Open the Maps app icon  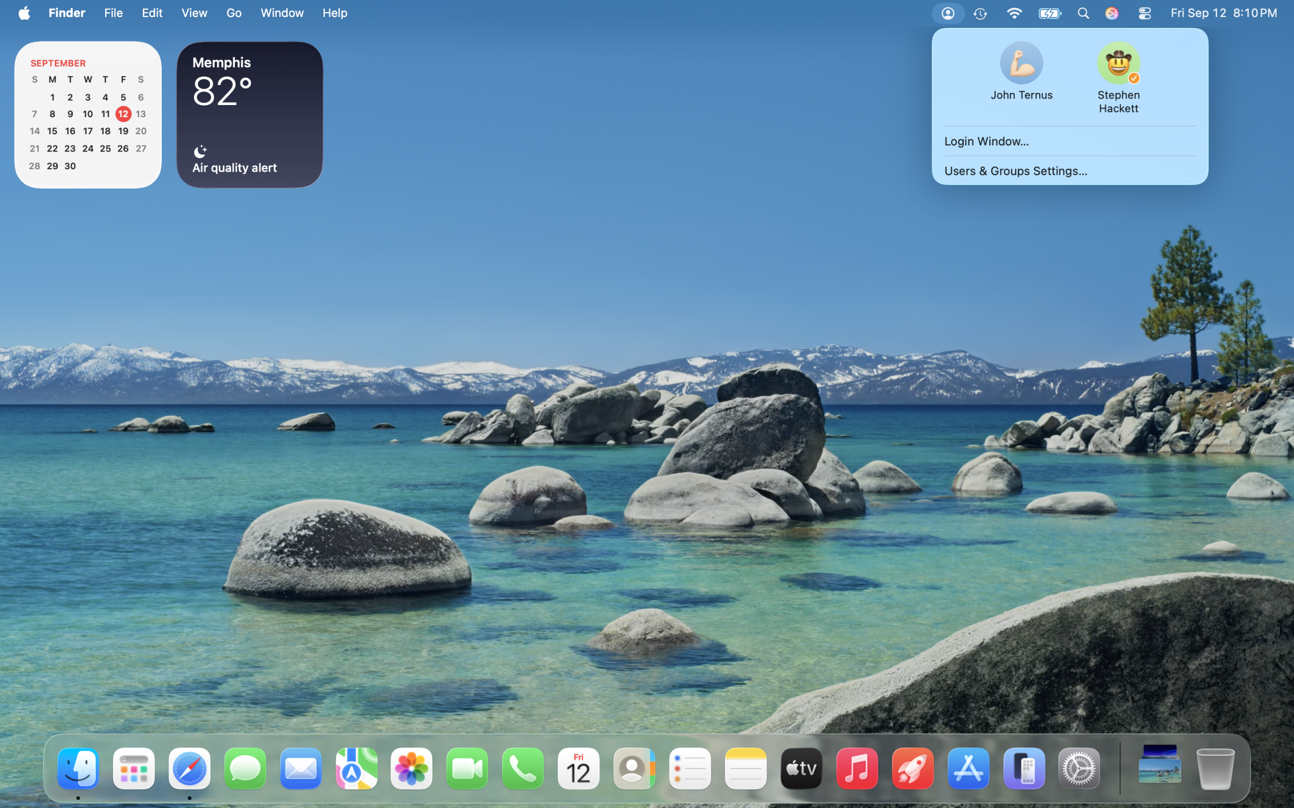pyautogui.click(x=356, y=769)
